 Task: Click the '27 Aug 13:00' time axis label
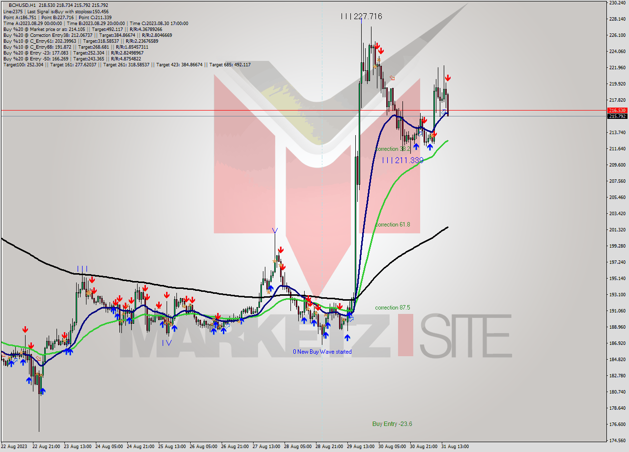[267, 447]
